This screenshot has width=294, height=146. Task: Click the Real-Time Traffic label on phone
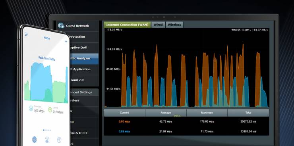(47, 58)
